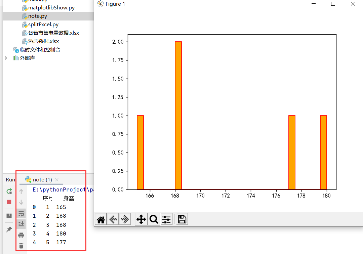Click the Up stack trace arrow
The width and height of the screenshot is (363, 254).
pos(21,192)
